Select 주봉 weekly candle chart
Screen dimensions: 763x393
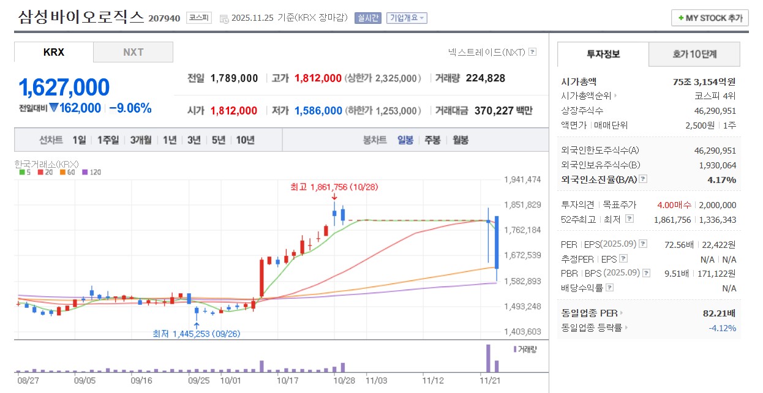(432, 140)
